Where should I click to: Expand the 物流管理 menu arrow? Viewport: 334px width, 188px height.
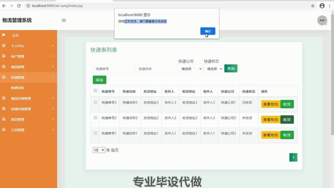point(53,67)
